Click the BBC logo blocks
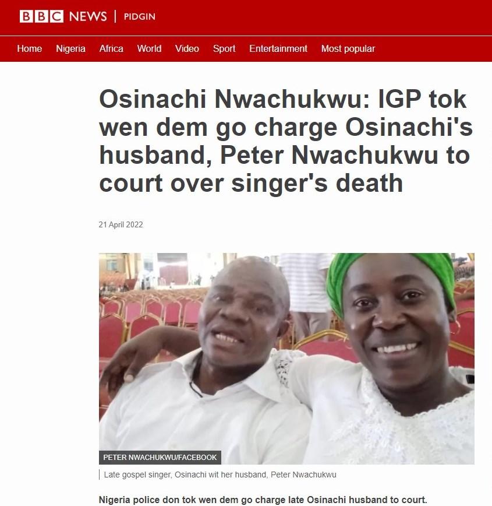The height and width of the screenshot is (506, 492). click(41, 16)
